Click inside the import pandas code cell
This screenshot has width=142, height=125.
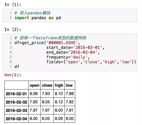[x=70, y=15]
